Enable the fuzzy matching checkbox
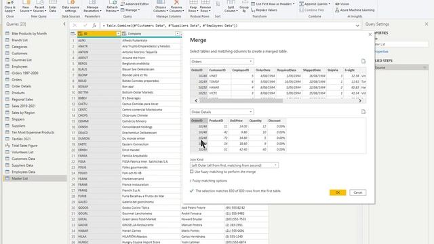The image size is (434, 244). point(191,171)
